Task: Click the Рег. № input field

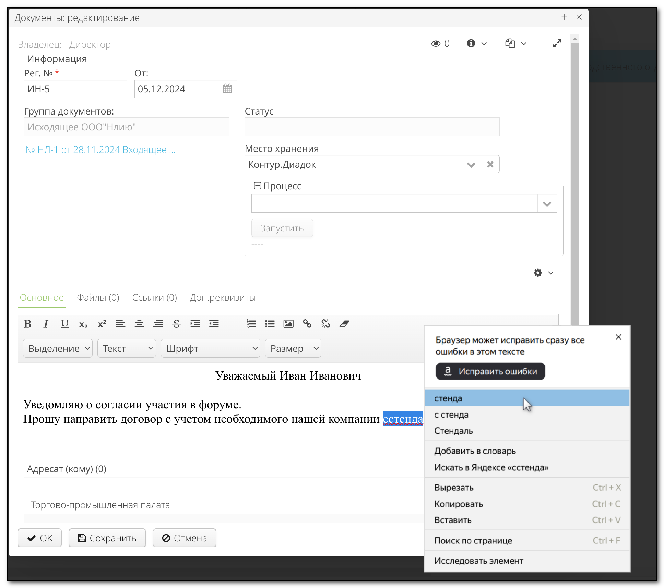Action: click(x=75, y=89)
